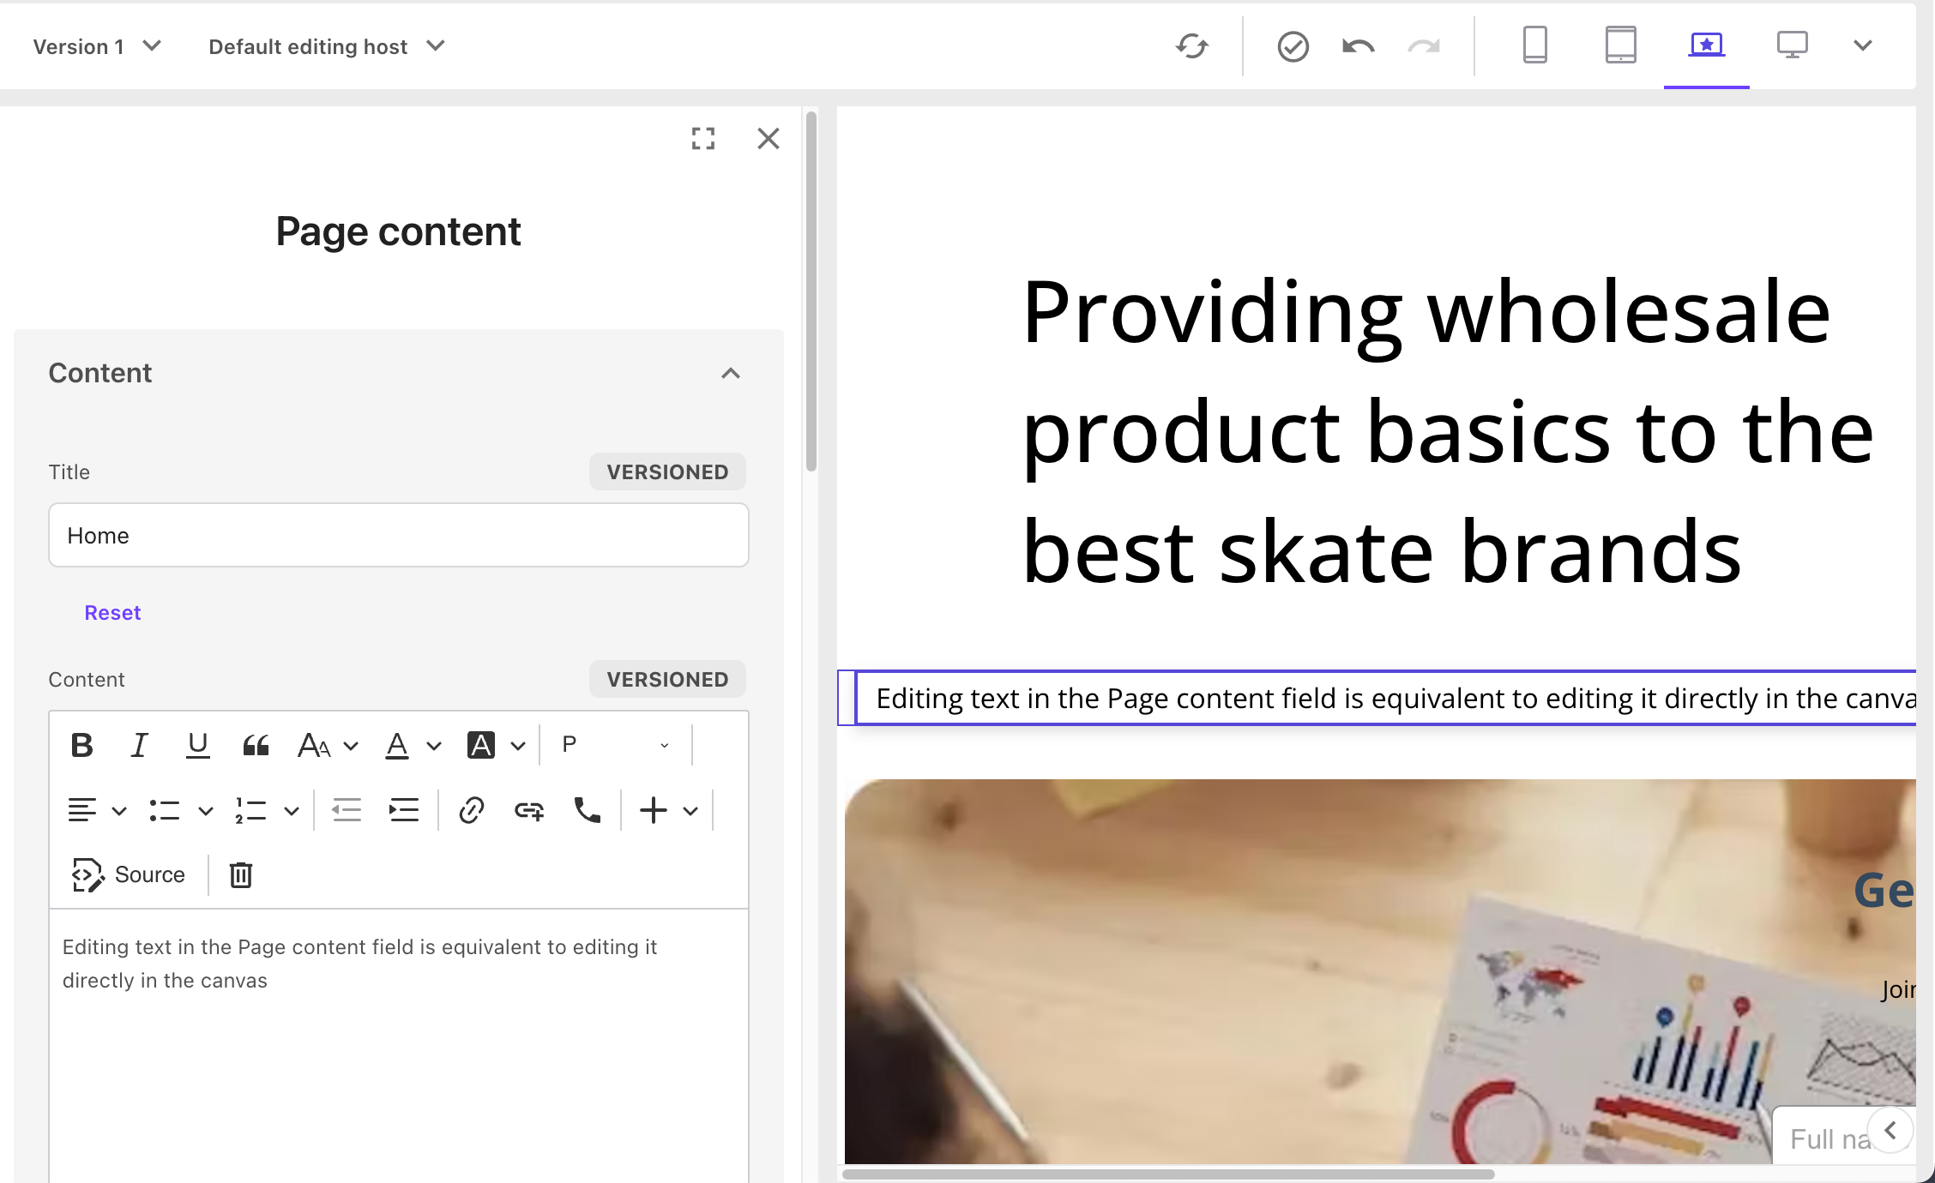Viewport: 1935px width, 1183px height.
Task: Click the plus insert icon
Action: coord(654,810)
